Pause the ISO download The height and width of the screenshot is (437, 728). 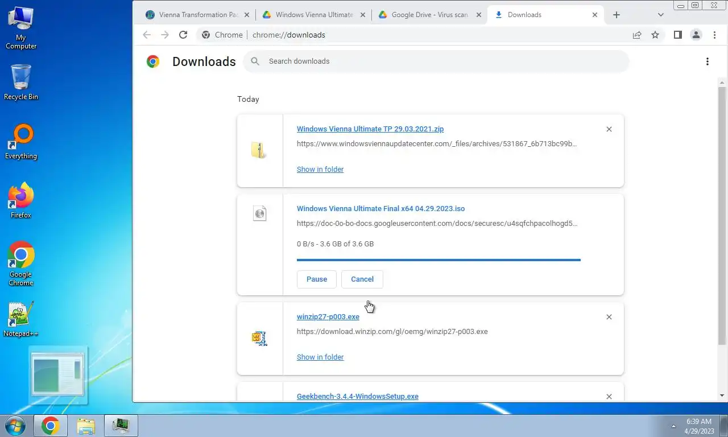pos(317,279)
